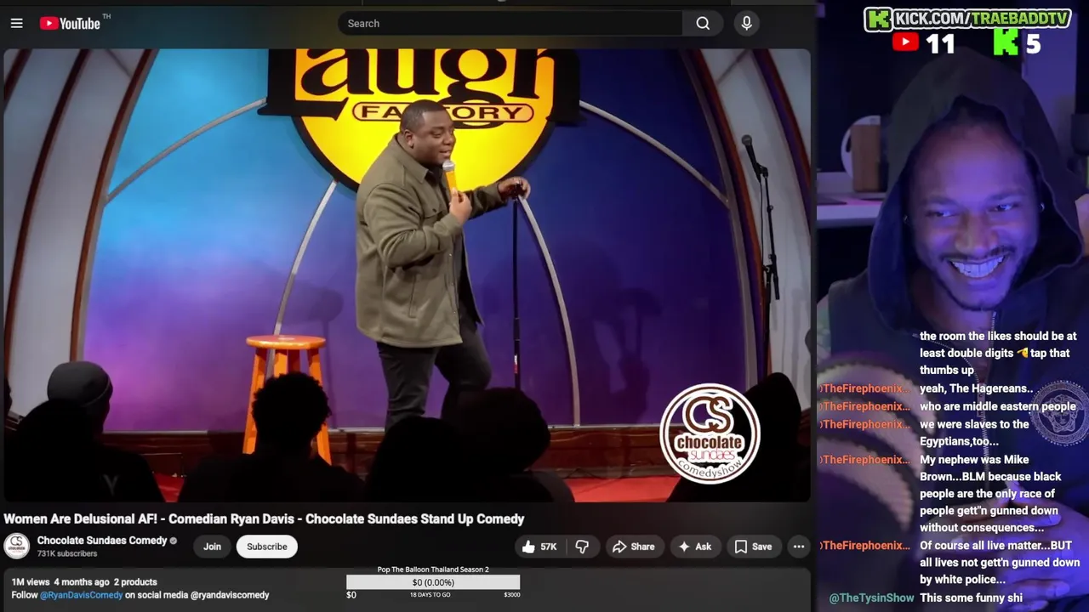
Task: Click the @TheTysinShow chat username
Action: [871, 598]
